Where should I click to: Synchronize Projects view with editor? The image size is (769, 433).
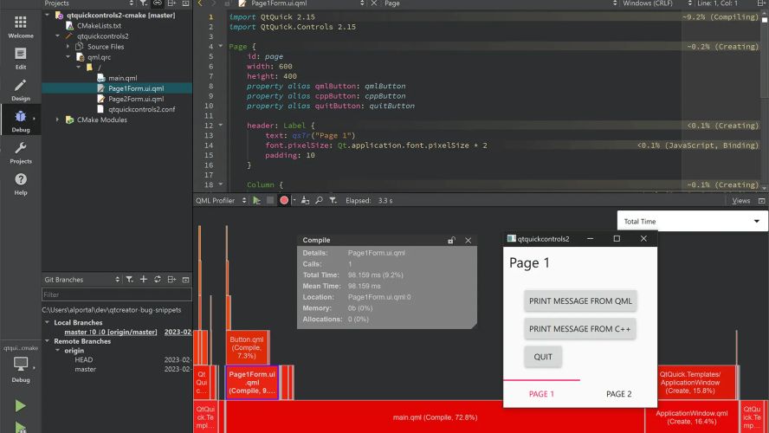point(158,3)
